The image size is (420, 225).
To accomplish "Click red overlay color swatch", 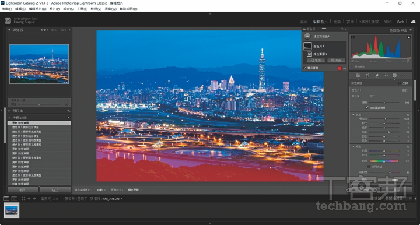I will [339, 68].
